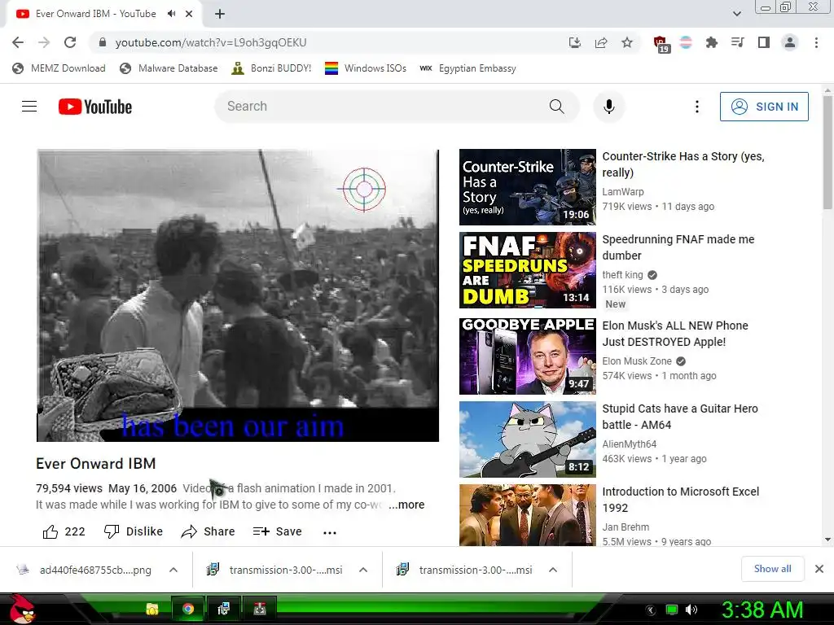Click Show all downloads
This screenshot has height=625, width=834.
click(772, 569)
